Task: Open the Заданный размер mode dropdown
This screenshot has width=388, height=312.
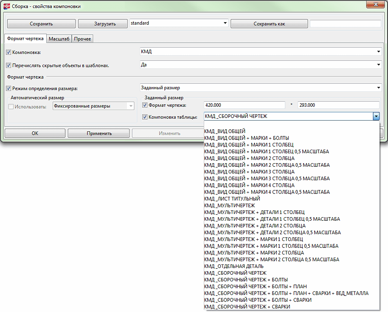Action: coord(261,88)
